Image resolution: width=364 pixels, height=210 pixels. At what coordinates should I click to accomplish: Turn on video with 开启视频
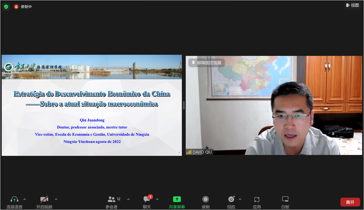44,199
